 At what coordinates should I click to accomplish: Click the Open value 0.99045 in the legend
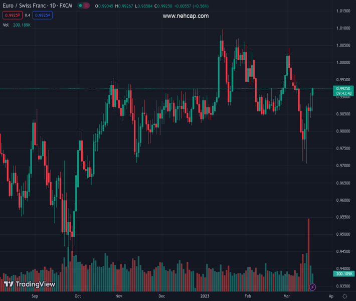[107, 6]
